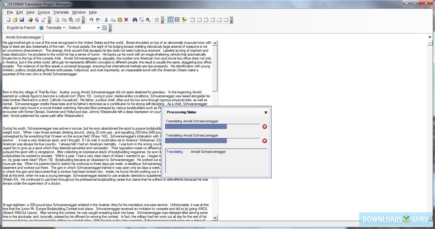The image size is (435, 229).
Task: Close the document pane with the black X
Action: [x=430, y=37]
